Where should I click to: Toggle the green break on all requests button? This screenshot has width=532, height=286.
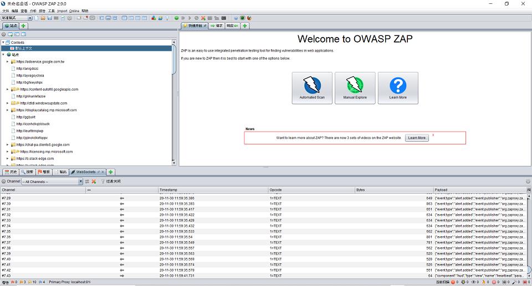(176, 18)
